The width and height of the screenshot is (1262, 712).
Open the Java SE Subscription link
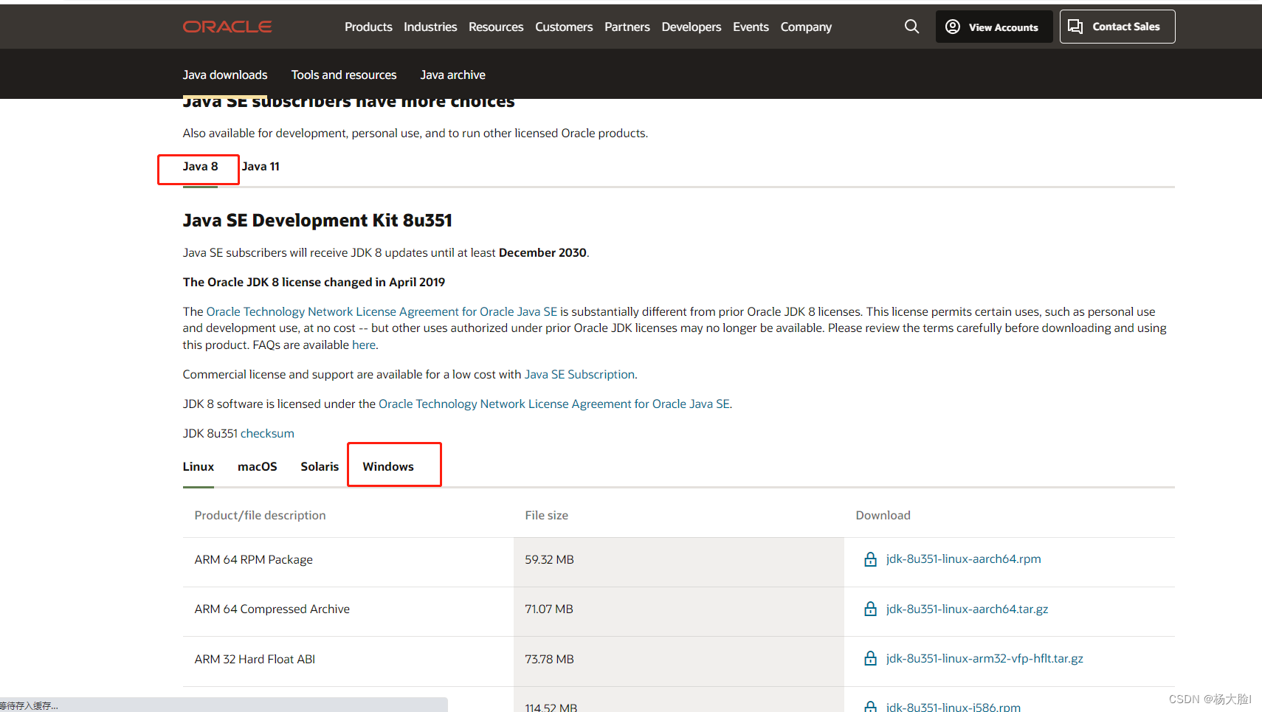click(x=579, y=374)
